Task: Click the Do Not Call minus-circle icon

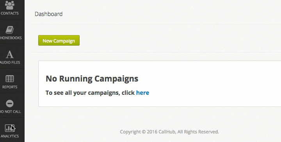Action: [x=10, y=103]
